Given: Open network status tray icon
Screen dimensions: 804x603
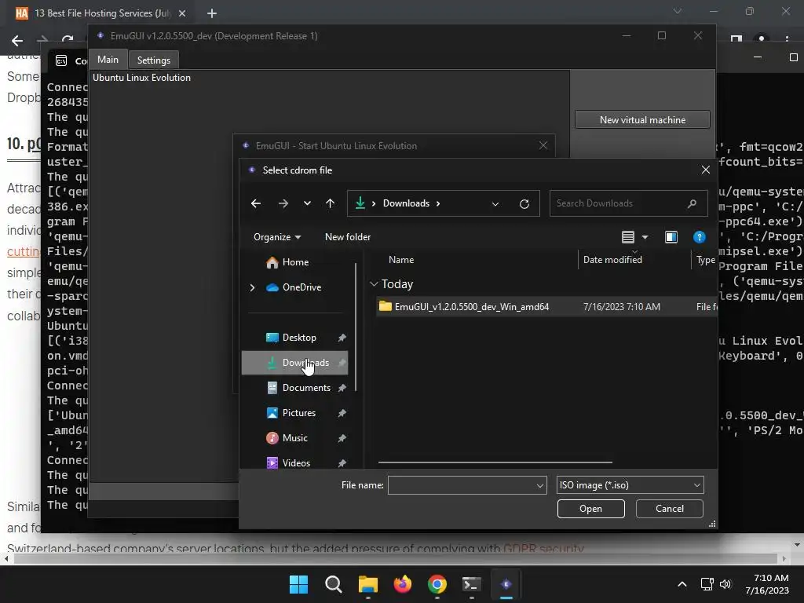Looking at the screenshot, I should (x=707, y=584).
